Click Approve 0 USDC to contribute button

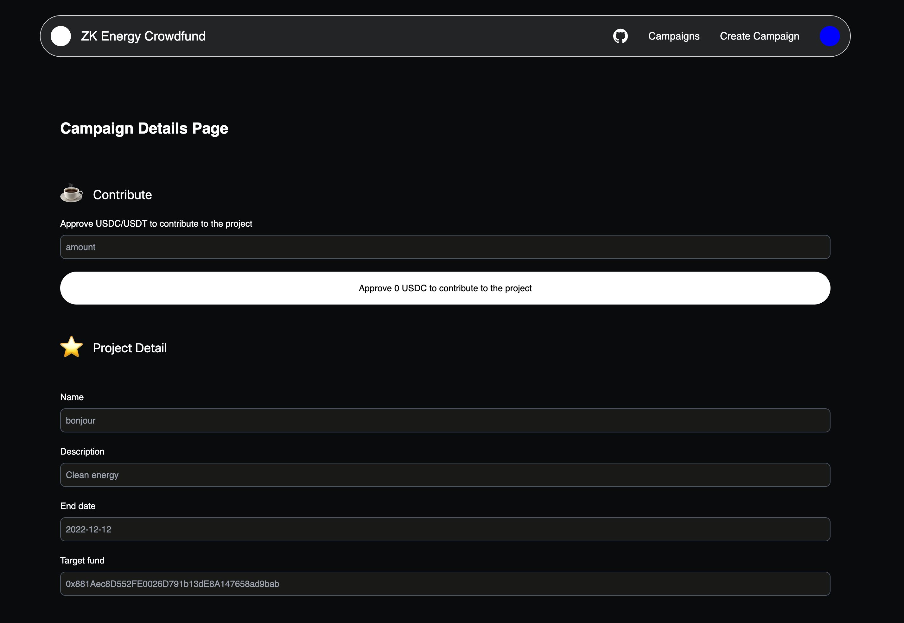pos(445,288)
